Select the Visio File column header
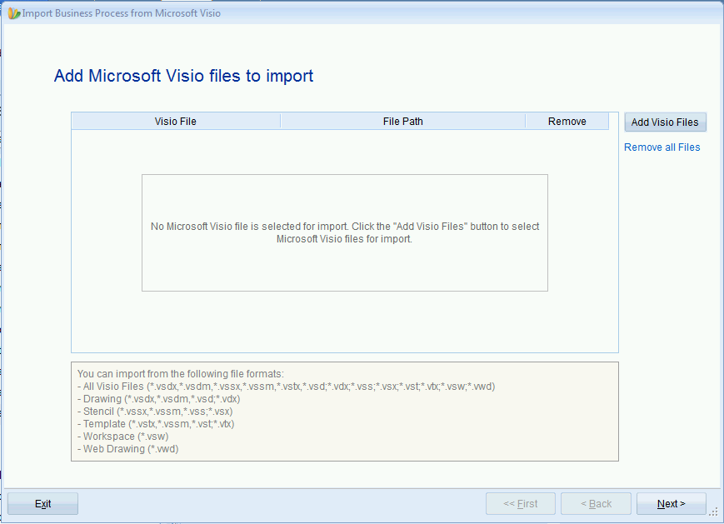724x524 pixels. click(176, 122)
